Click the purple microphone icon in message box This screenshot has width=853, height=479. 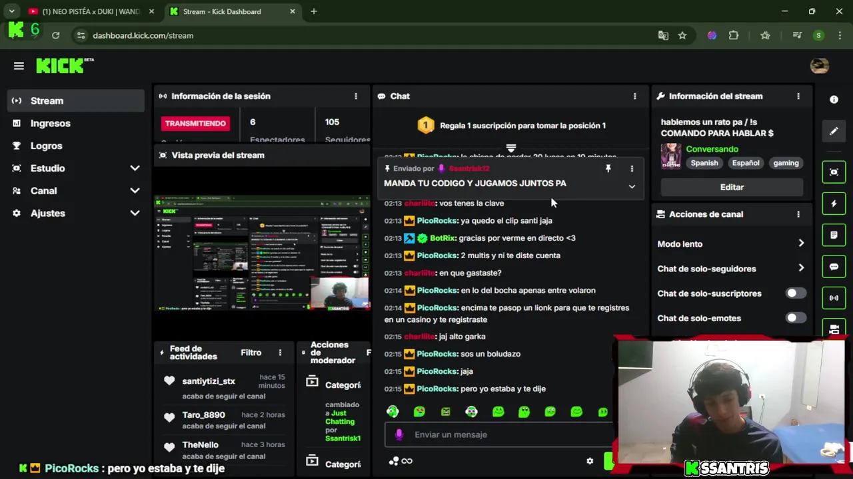click(x=399, y=434)
